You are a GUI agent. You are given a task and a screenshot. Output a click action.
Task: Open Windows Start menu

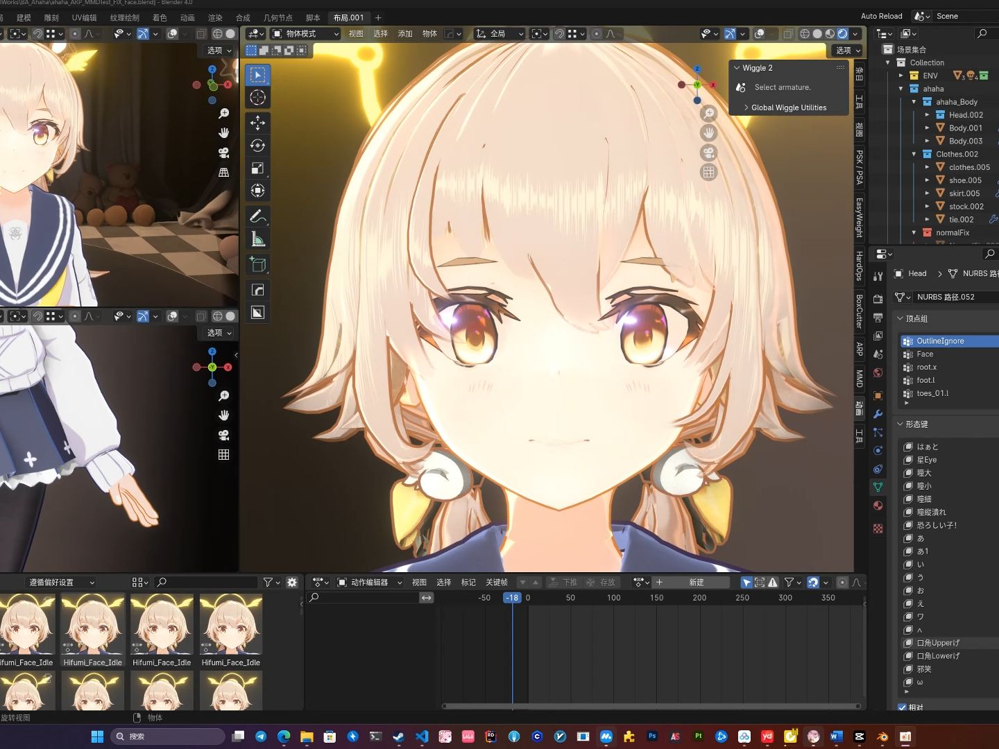click(x=97, y=737)
